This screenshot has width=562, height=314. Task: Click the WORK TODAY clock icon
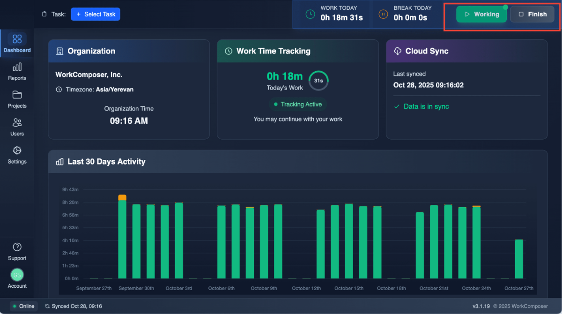tap(310, 14)
